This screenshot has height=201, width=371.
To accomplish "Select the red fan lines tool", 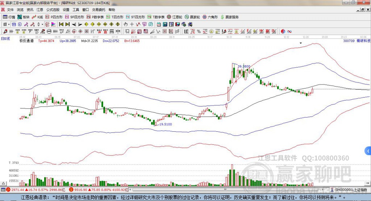I will [133, 32].
